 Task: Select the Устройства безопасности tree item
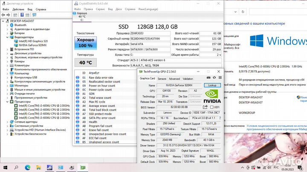pos(30,134)
